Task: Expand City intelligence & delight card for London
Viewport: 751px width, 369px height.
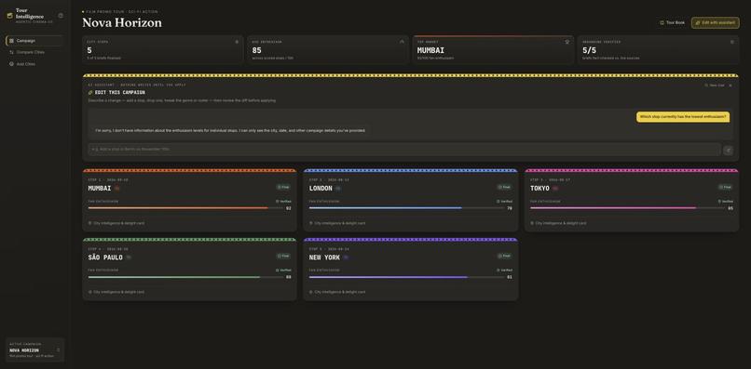Action: click(336, 223)
